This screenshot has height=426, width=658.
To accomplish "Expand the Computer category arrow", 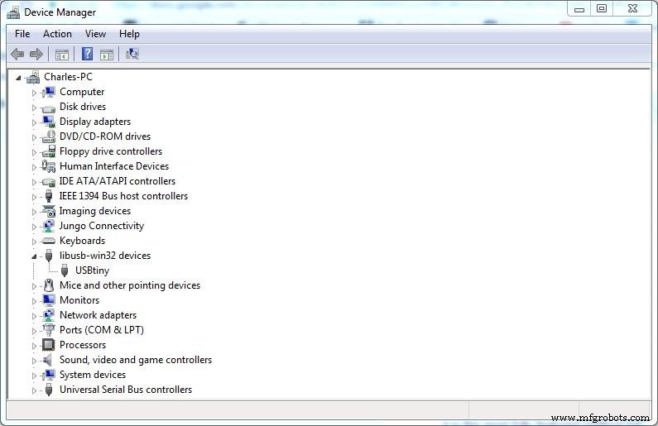I will coord(35,93).
